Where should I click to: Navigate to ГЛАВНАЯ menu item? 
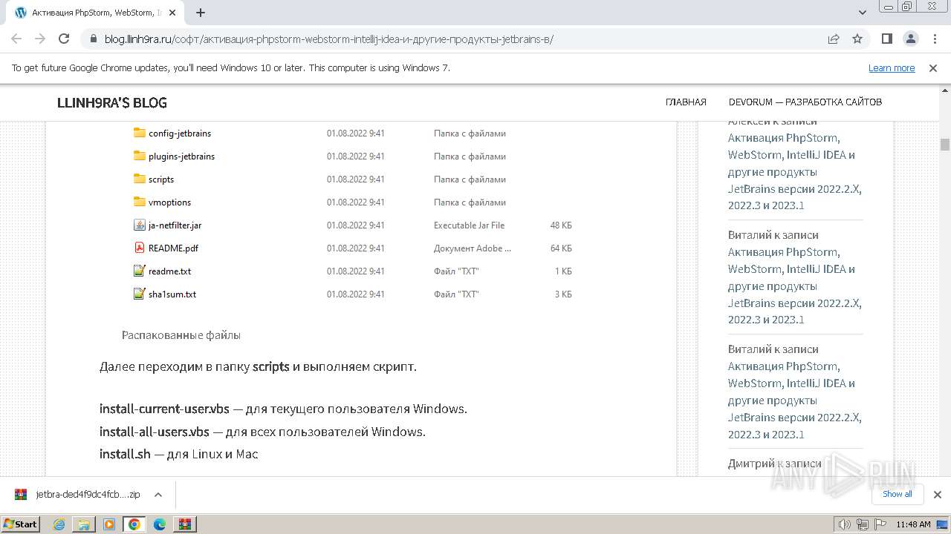(x=686, y=102)
